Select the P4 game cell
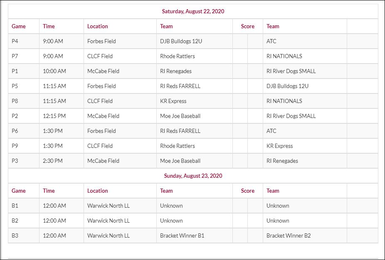Viewport: 385px width, 260px height. click(x=15, y=41)
